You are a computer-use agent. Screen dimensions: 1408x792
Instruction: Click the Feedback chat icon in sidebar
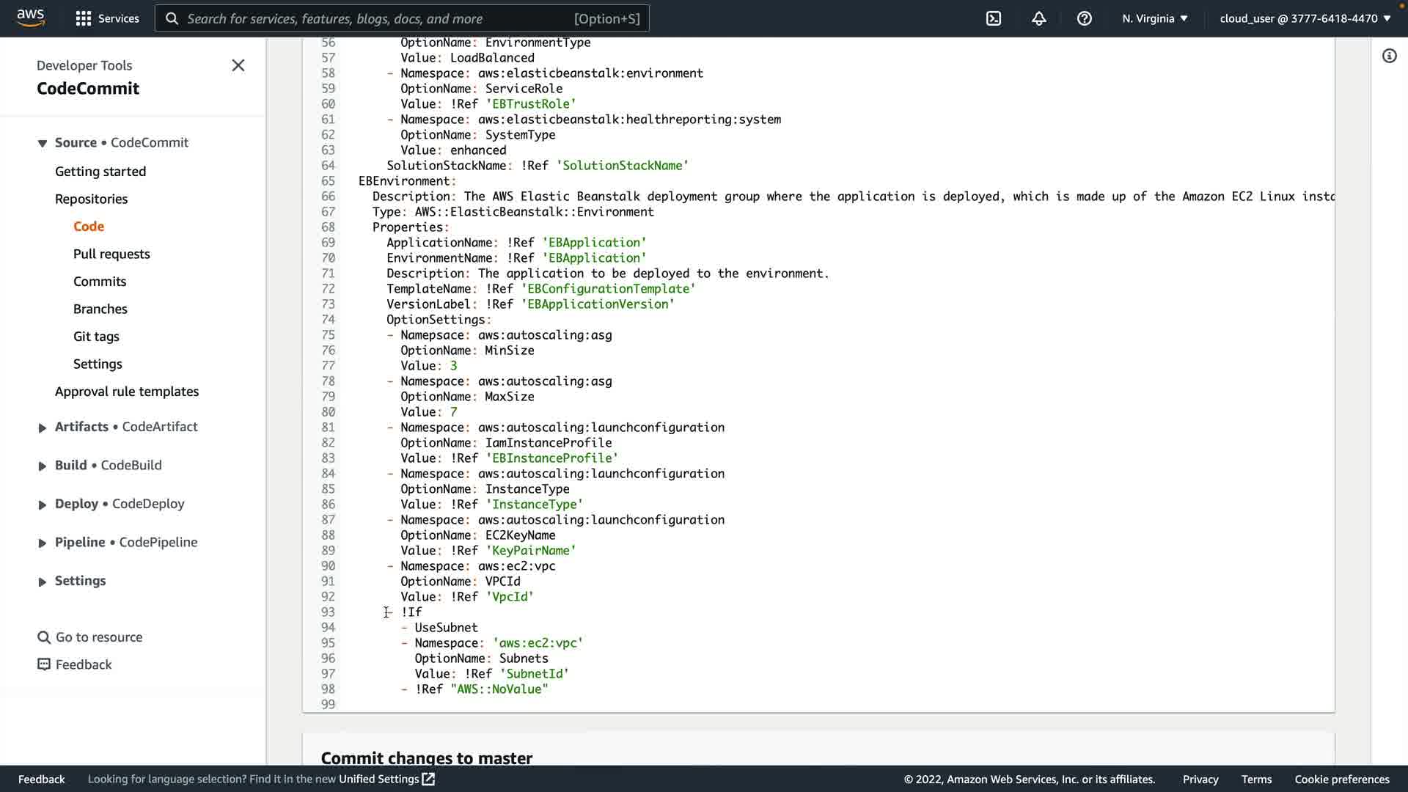(x=44, y=664)
